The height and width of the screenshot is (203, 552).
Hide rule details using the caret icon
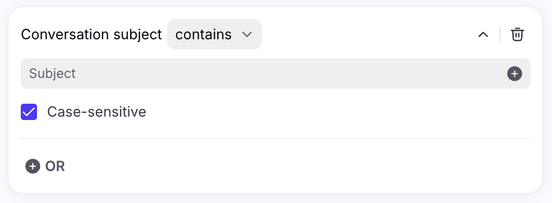click(x=483, y=34)
